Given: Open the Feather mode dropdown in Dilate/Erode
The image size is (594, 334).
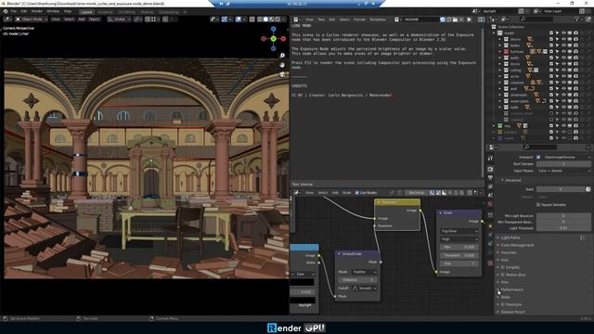Looking at the screenshot, I should 364,272.
